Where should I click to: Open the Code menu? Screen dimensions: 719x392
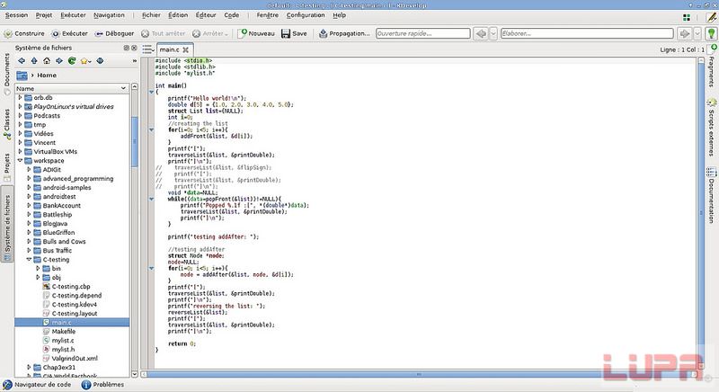(232, 15)
